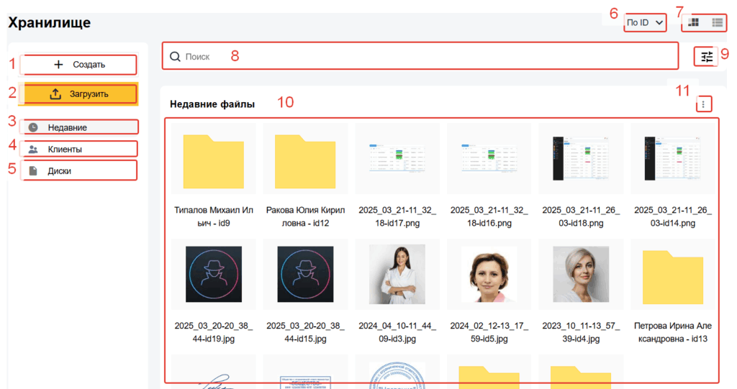Click file name 2023_10_11-13_57_39-id4.jpg
Viewport: 737px width, 389px height.
coord(581,332)
